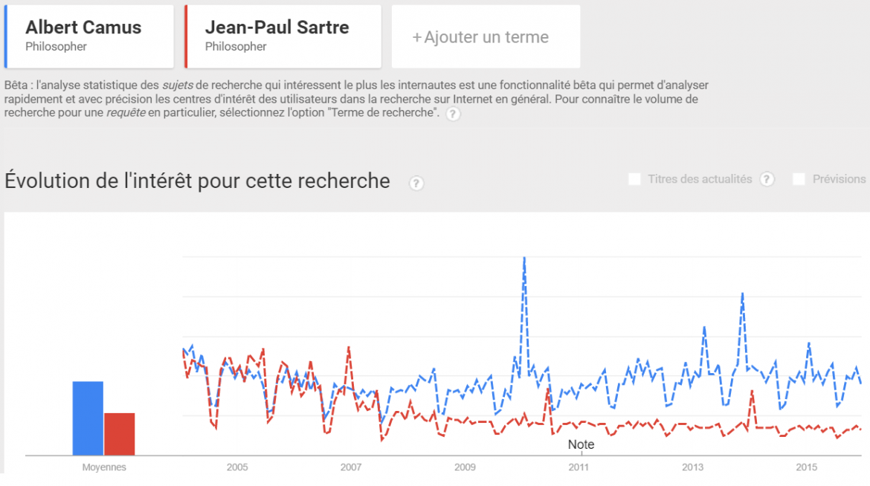Enable the "Titres des actualités" checkbox

click(x=634, y=179)
